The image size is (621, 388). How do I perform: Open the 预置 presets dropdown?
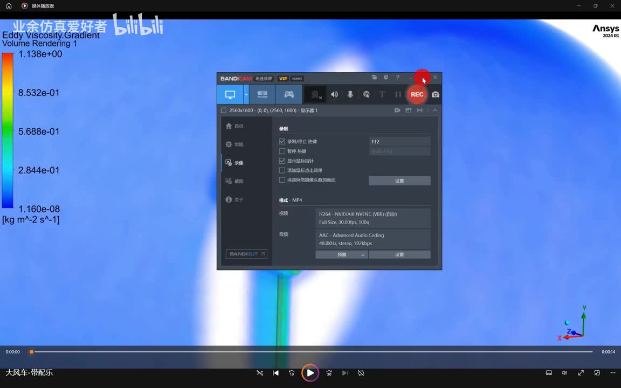[x=341, y=254]
